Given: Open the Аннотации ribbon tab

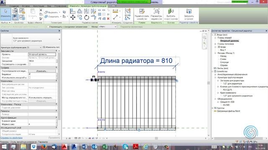Looking at the screenshot, I should click(39, 6).
